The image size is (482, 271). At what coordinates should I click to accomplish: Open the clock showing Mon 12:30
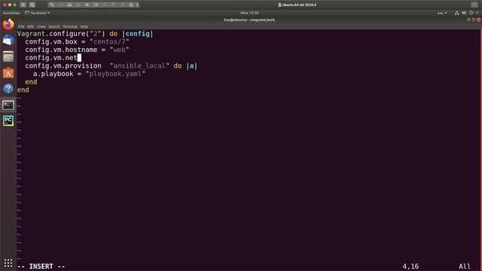tap(249, 13)
